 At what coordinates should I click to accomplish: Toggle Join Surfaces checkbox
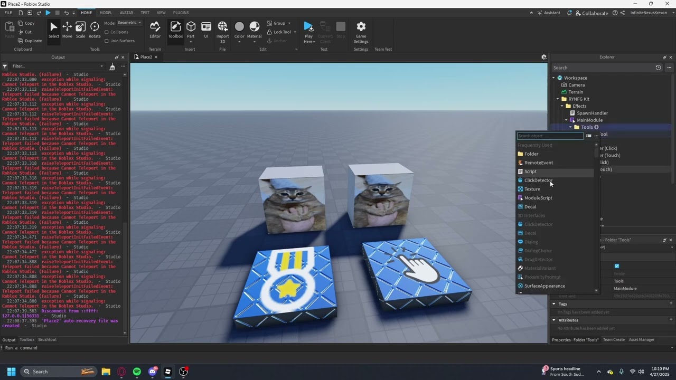click(x=107, y=41)
